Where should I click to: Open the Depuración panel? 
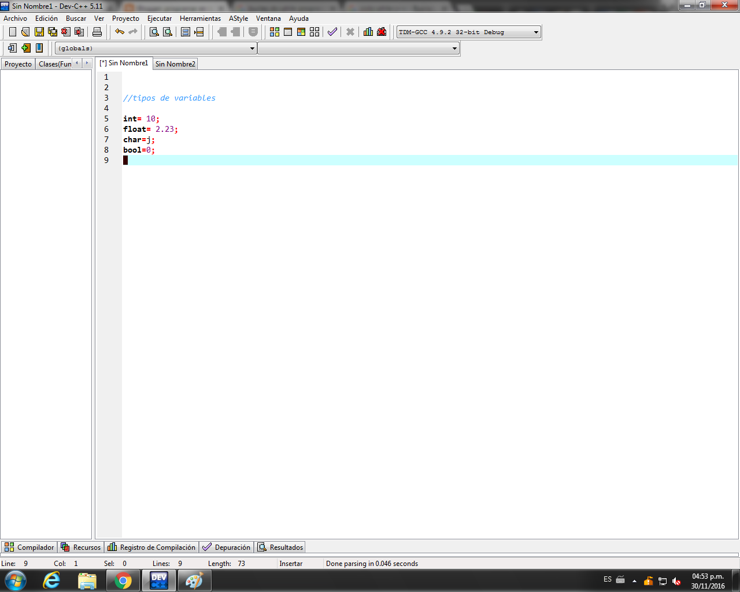[x=226, y=547]
